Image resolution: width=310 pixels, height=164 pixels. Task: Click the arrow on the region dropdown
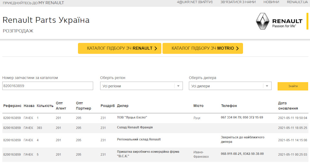click(178, 86)
